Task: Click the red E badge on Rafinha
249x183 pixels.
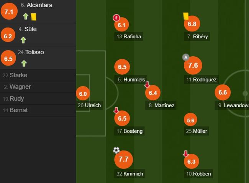Action: tap(116, 18)
